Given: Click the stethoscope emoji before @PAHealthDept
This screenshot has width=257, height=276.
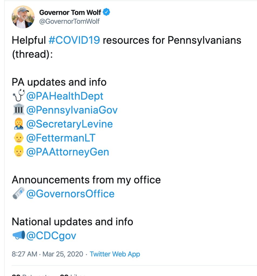Looking at the screenshot, I should tap(19, 96).
